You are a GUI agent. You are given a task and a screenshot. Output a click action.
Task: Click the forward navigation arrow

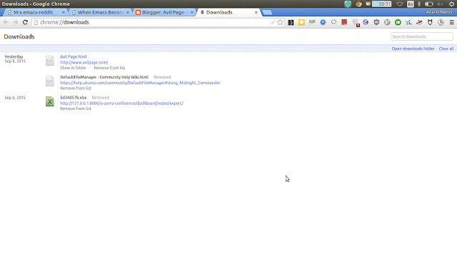tap(16, 22)
